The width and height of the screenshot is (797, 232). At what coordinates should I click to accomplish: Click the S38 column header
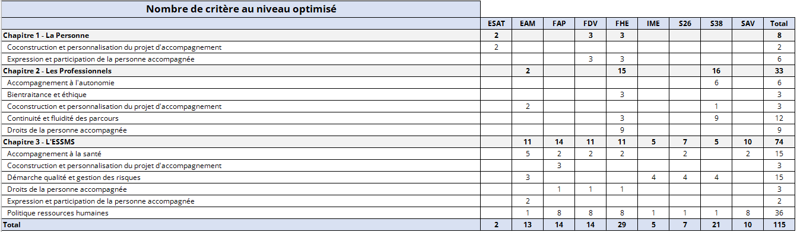pyautogui.click(x=716, y=24)
